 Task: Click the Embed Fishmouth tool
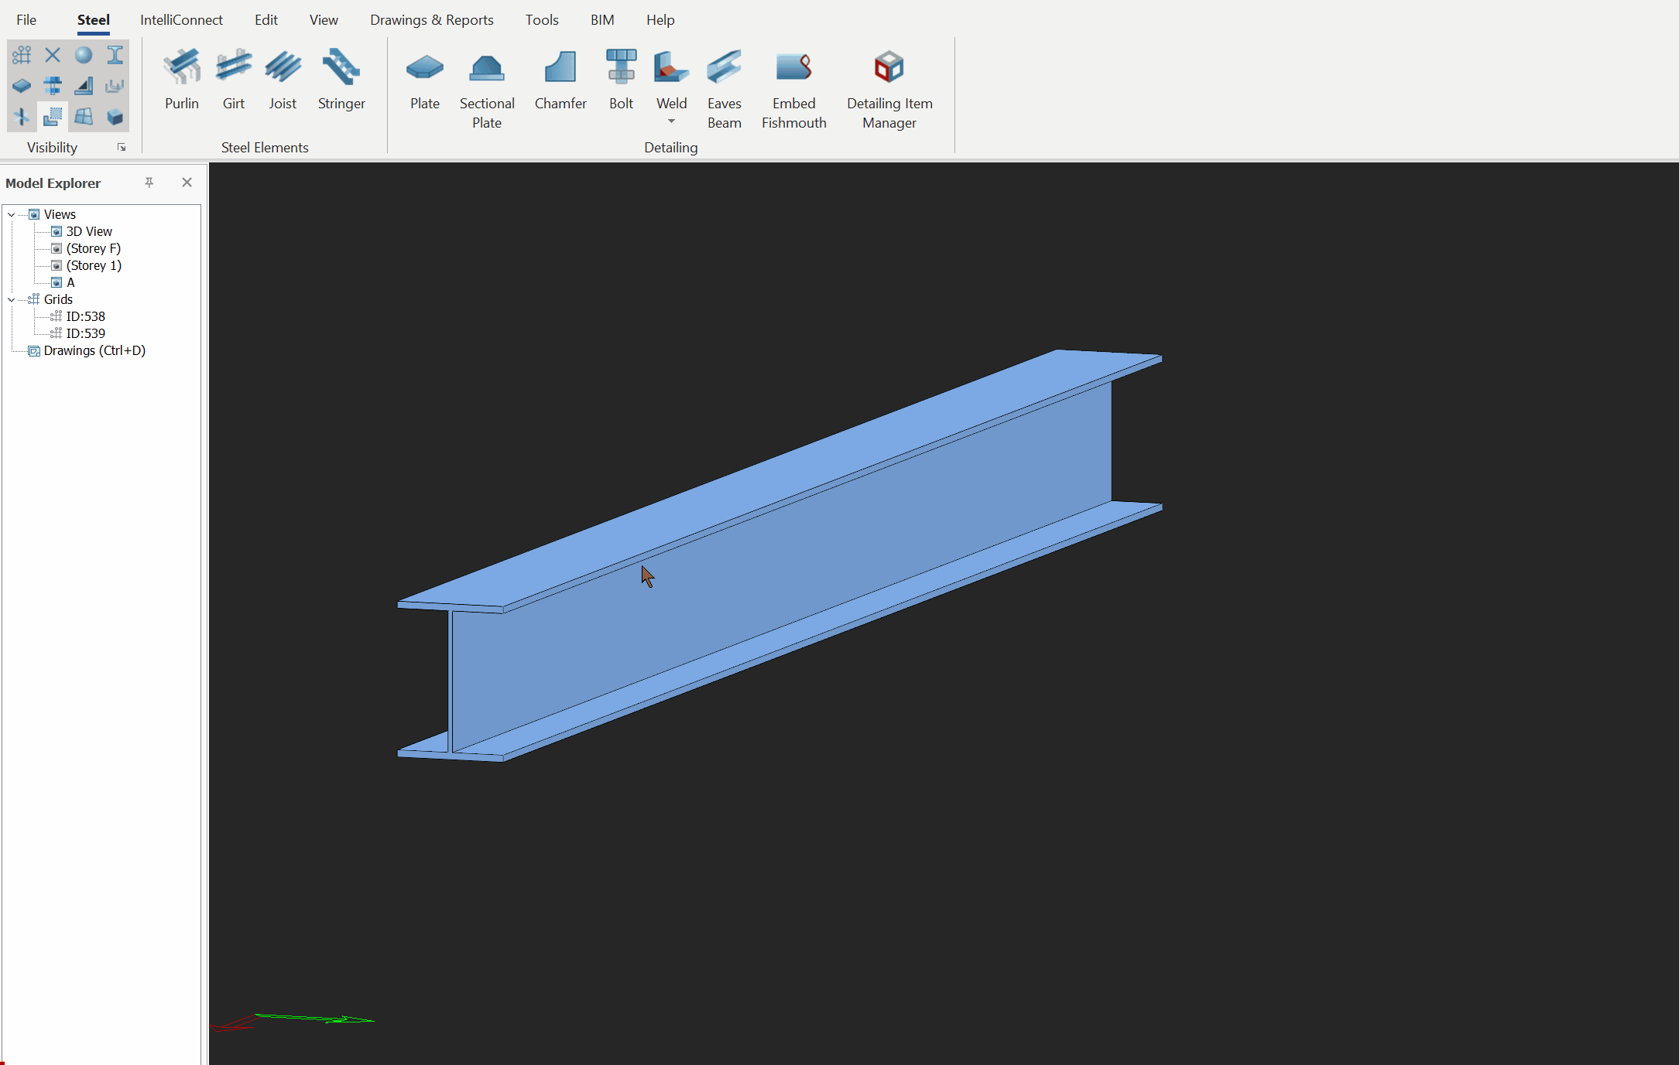(793, 68)
